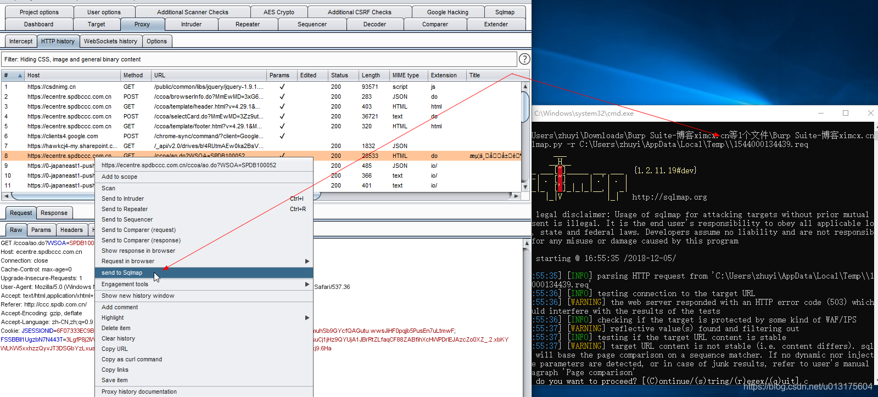The width and height of the screenshot is (878, 397).
Task: Select Clear history menu entry
Action: tap(204, 338)
